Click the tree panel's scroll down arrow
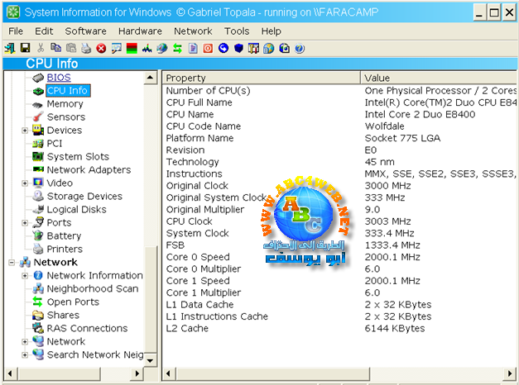The height and width of the screenshot is (385, 519). [x=151, y=361]
